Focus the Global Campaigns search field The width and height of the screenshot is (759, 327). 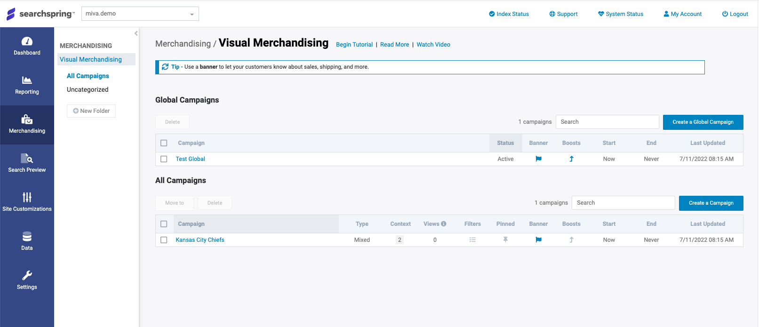pos(607,122)
